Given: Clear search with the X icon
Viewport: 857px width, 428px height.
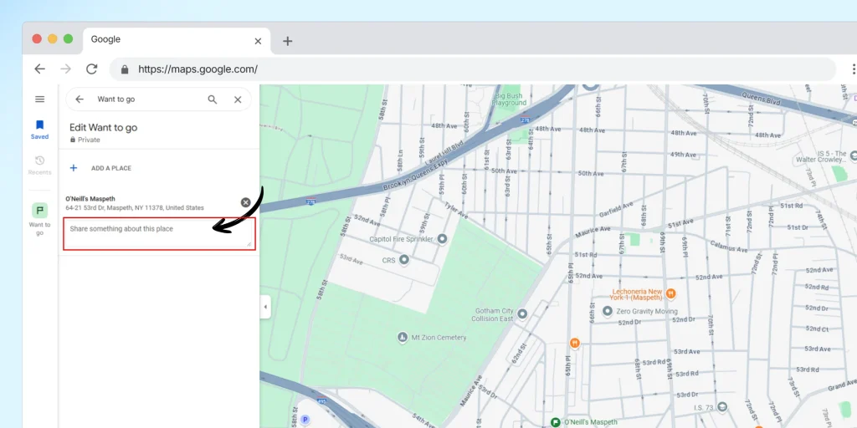Looking at the screenshot, I should pos(238,99).
